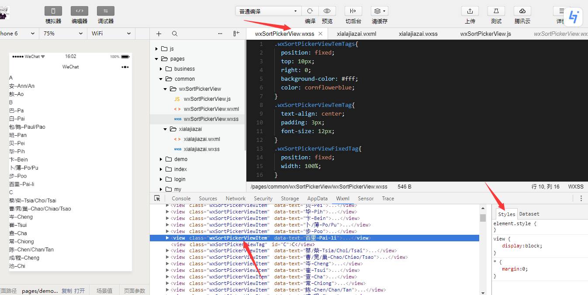Switch to the wxSortPickerView.js editor tab
Viewport: 588px width, 295px height.
point(485,34)
